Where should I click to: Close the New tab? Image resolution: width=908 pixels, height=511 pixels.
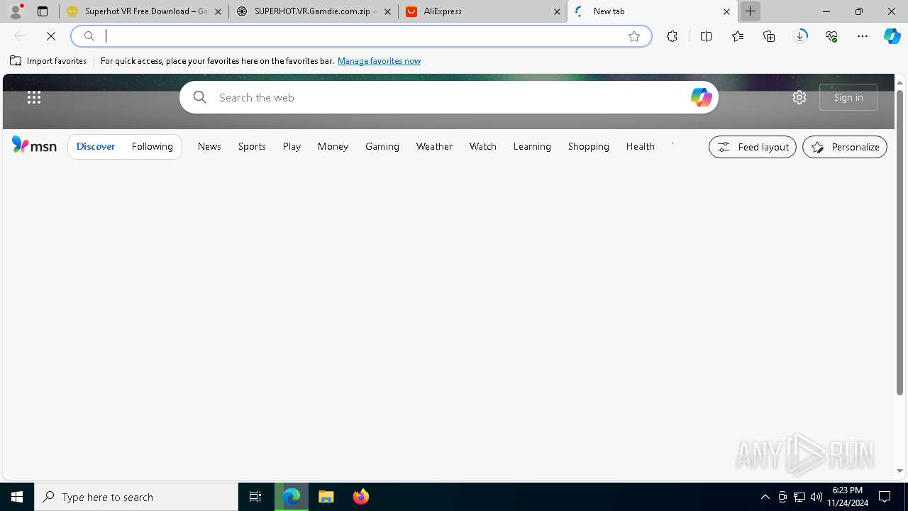[726, 11]
